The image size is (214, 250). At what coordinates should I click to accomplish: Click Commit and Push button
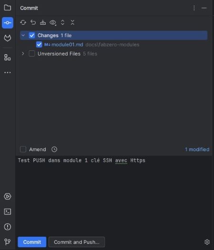[x=77, y=242]
